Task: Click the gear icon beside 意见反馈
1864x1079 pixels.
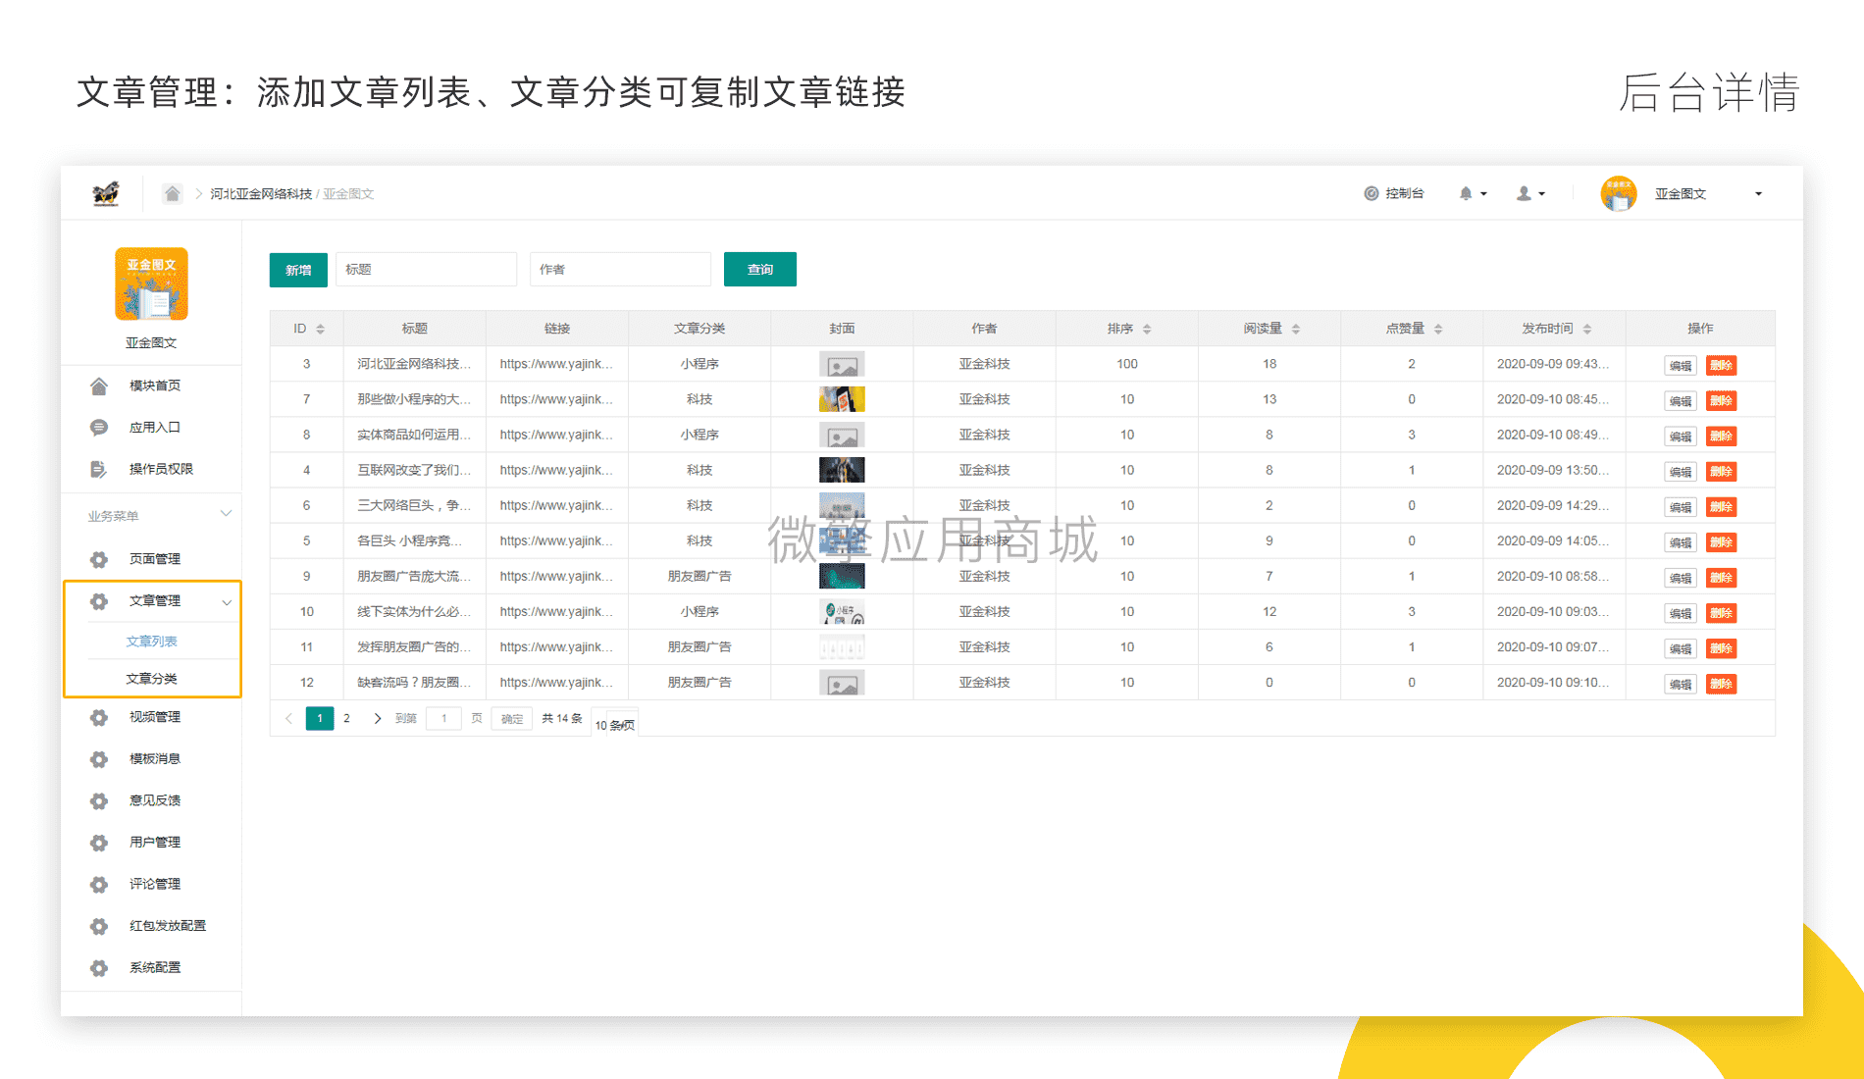Action: pos(99,801)
